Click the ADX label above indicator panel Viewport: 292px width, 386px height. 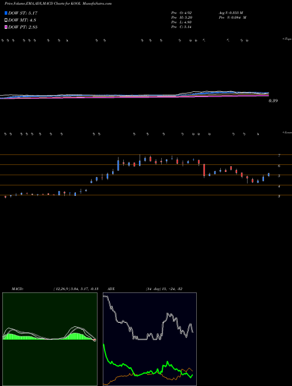click(x=112, y=289)
